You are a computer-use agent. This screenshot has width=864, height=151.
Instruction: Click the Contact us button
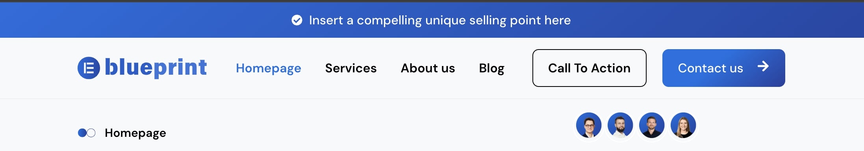coord(724,68)
